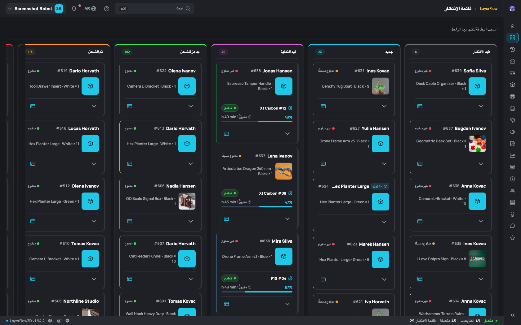Open printer settings gear for X1 Carbon #12
521x325 pixels.
pos(290,108)
